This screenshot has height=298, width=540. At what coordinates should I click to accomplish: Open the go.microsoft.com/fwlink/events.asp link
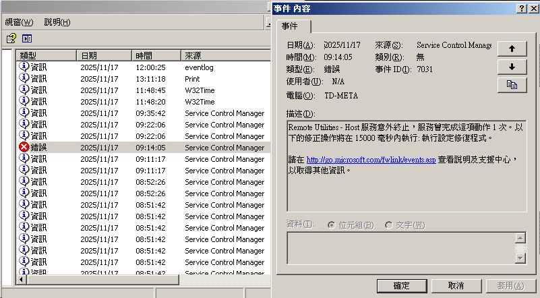371,160
